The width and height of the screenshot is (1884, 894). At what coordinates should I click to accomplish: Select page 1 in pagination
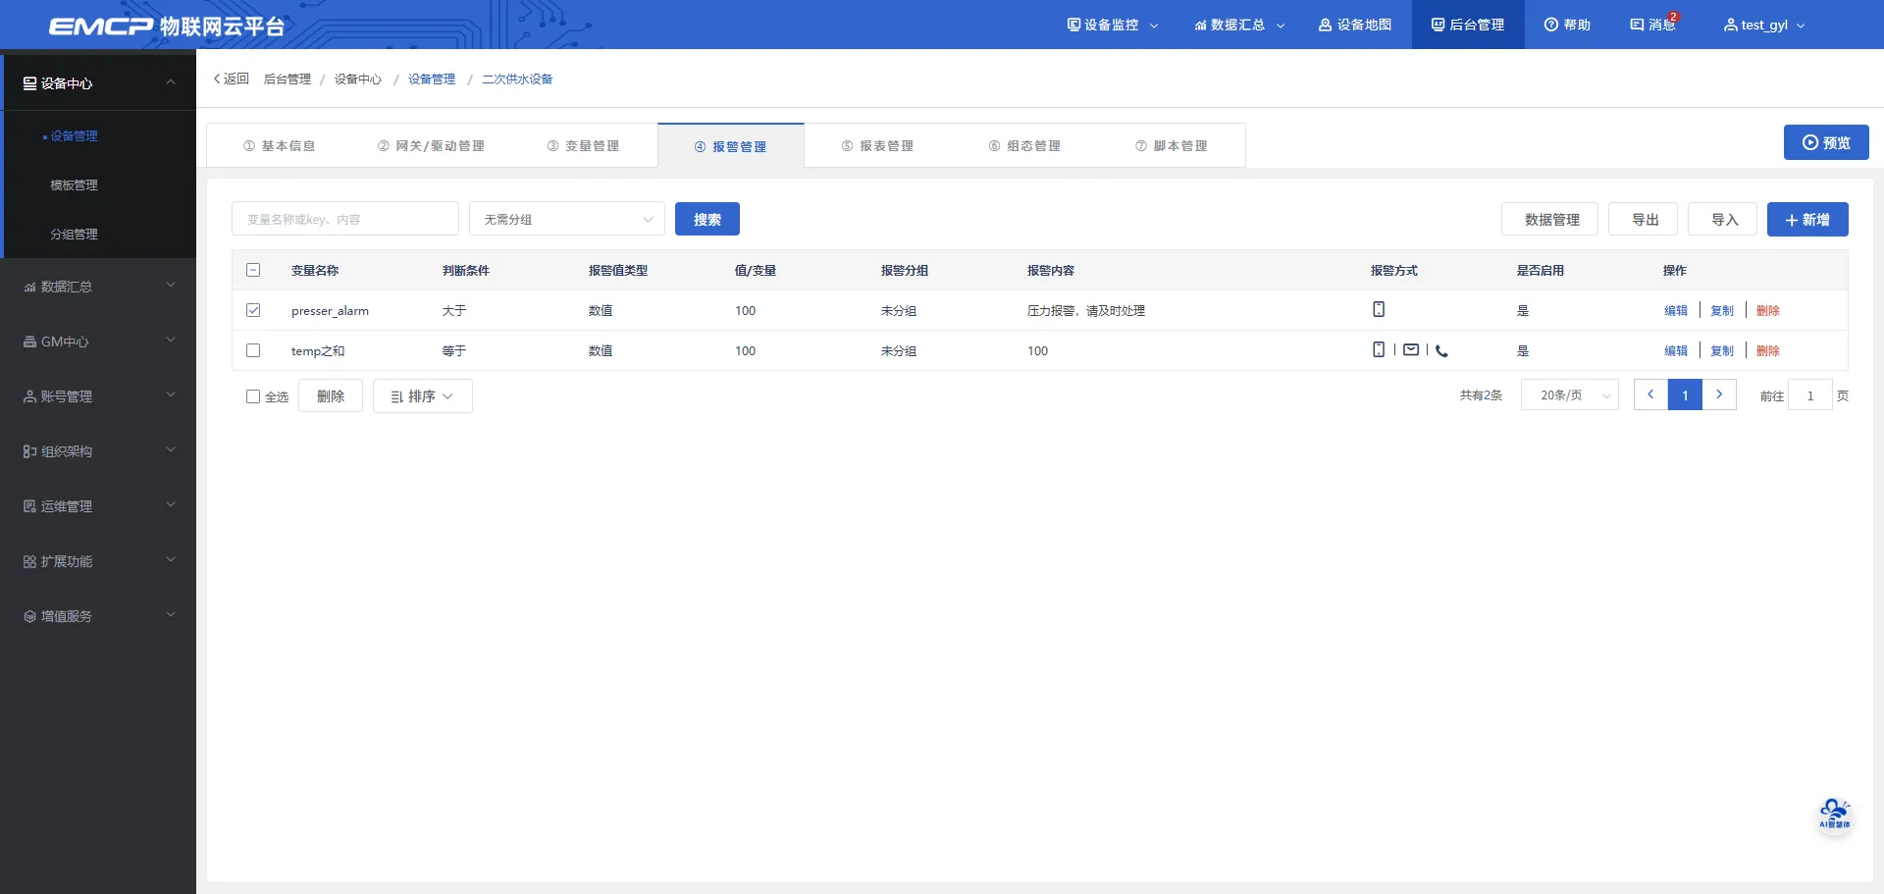click(1685, 394)
